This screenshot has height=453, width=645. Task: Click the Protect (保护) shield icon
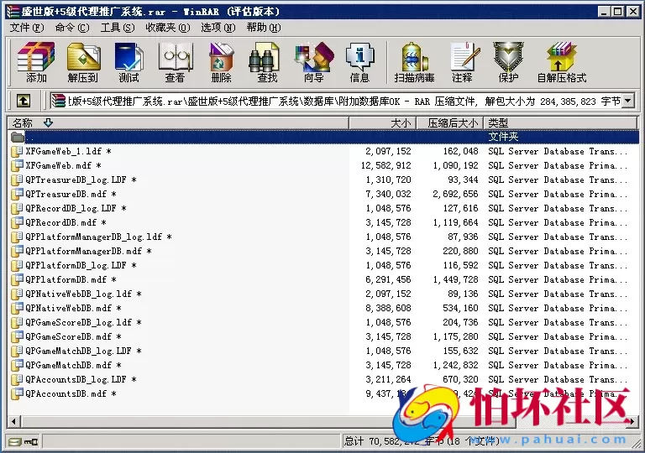click(x=508, y=62)
